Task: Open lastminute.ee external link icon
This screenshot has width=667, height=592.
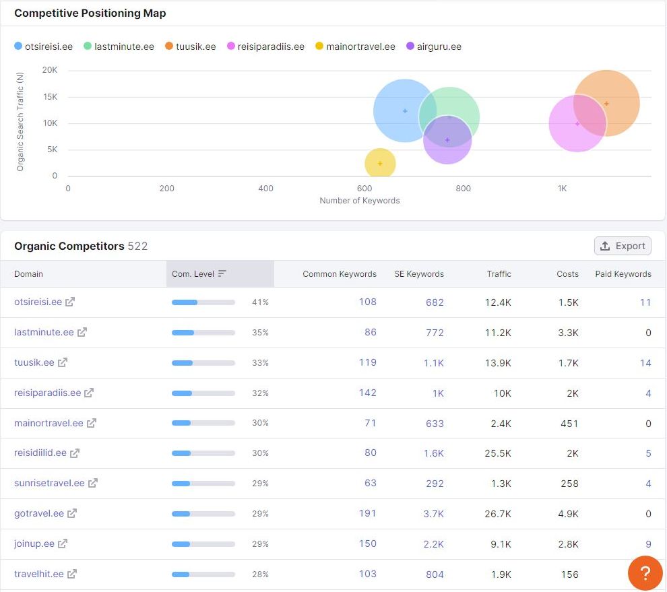Action: (82, 332)
